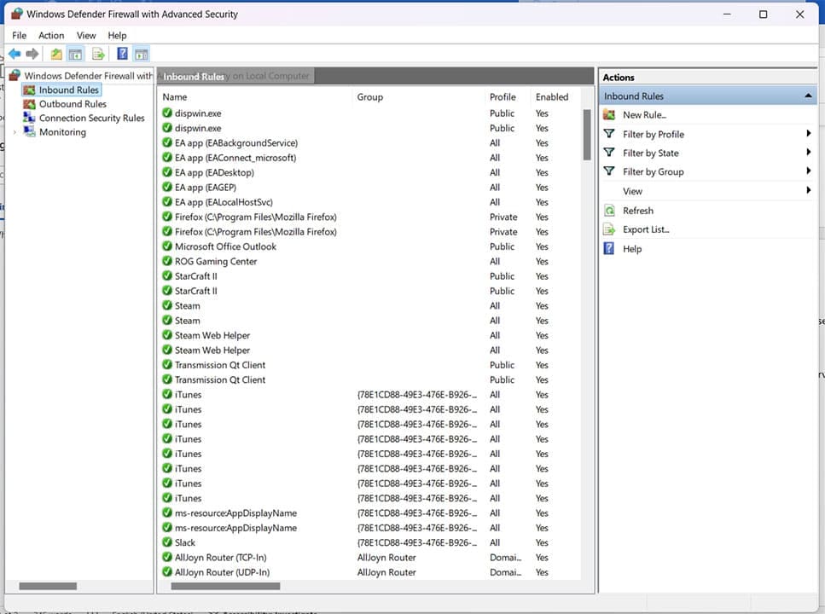Click the Back arrow in the toolbar
This screenshot has width=825, height=614.
coord(15,54)
